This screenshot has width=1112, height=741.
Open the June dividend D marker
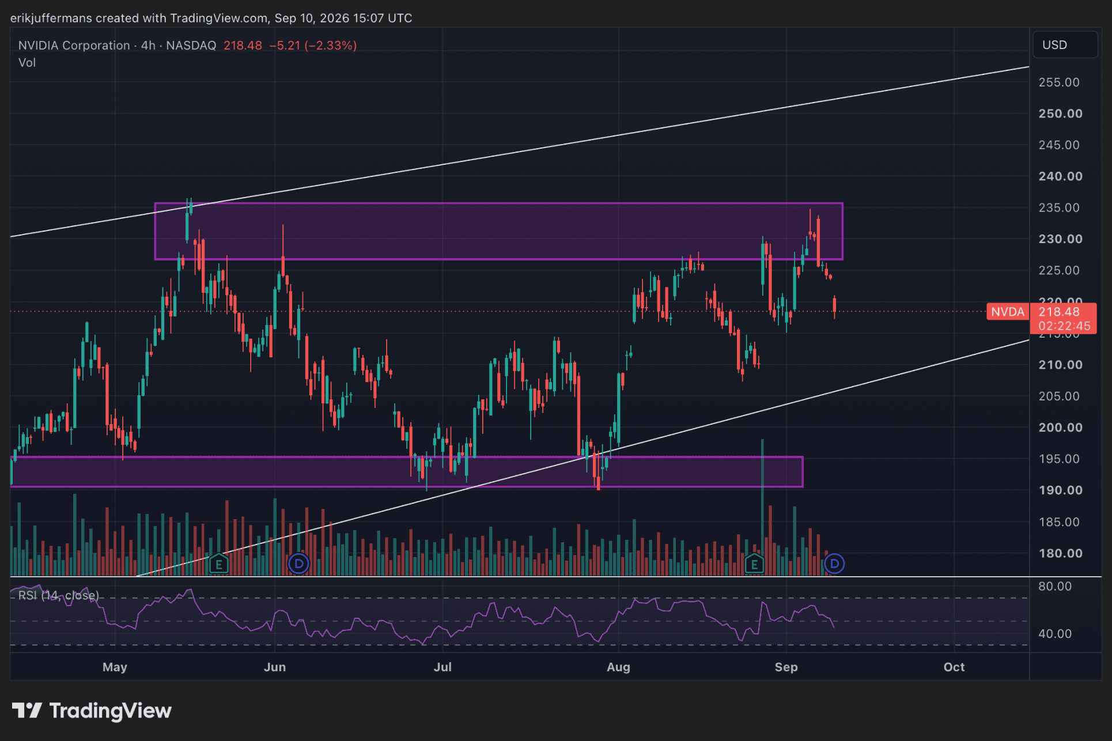pyautogui.click(x=298, y=564)
